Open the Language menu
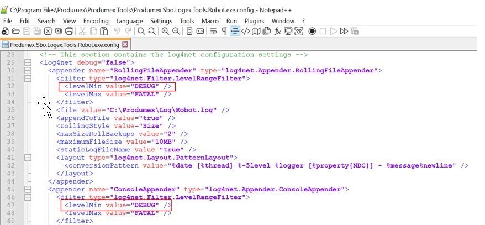Viewport: 485px width, 225px height. [129, 21]
